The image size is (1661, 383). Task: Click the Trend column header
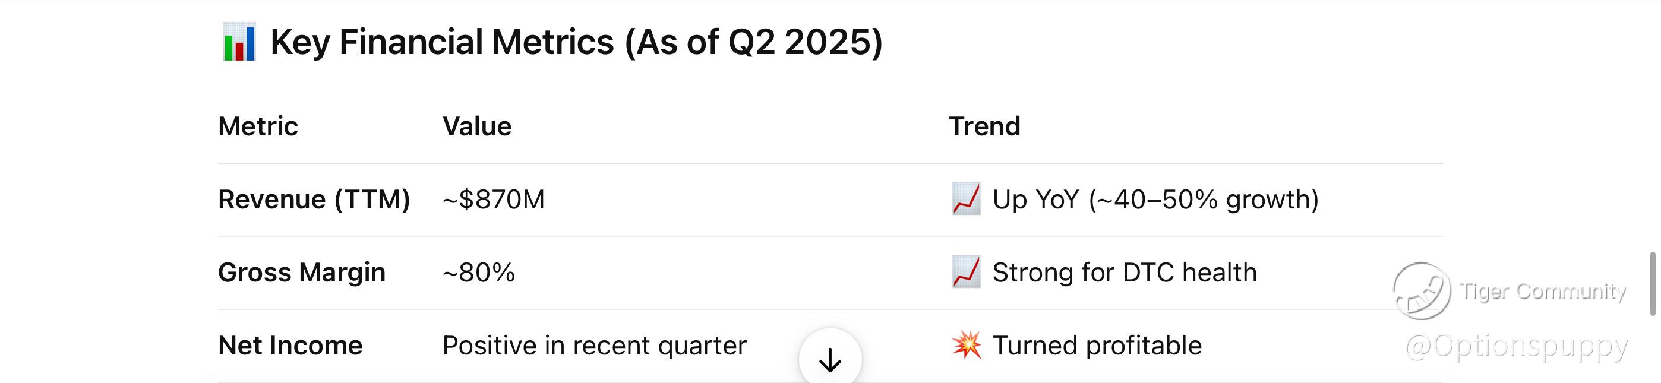tap(984, 126)
